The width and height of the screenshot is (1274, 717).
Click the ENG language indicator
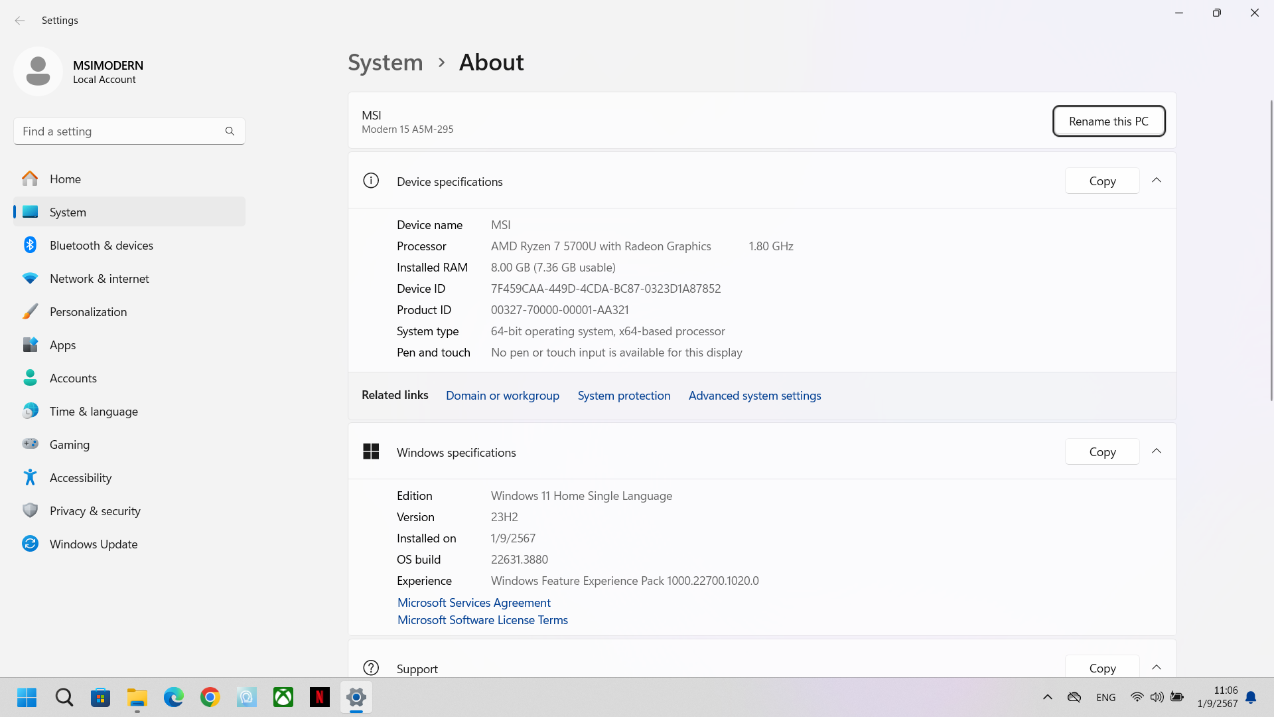(1105, 697)
